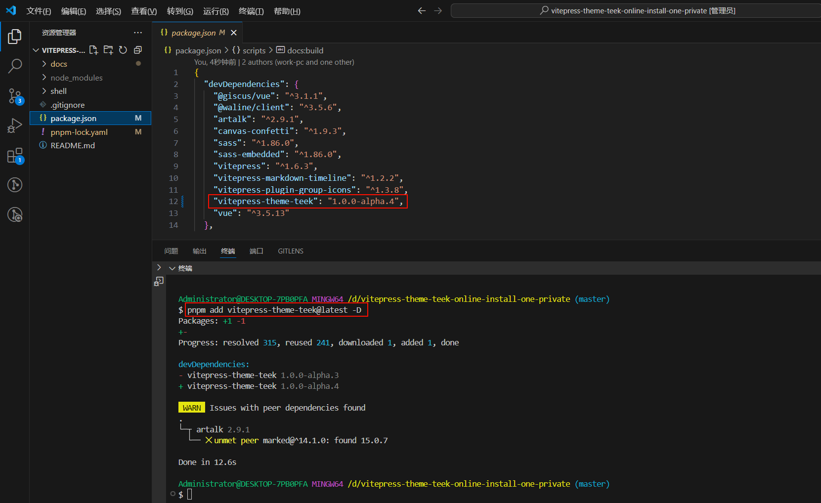Open the Search view in activity bar
Image resolution: width=821 pixels, height=503 pixels.
pyautogui.click(x=15, y=66)
